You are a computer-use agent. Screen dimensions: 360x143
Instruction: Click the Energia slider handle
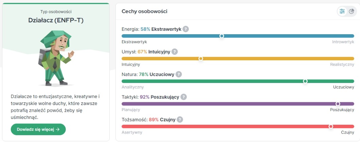[222, 36]
